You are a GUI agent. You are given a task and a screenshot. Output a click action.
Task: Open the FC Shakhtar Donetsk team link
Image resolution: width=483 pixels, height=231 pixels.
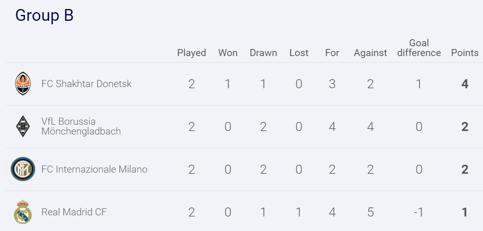click(87, 84)
